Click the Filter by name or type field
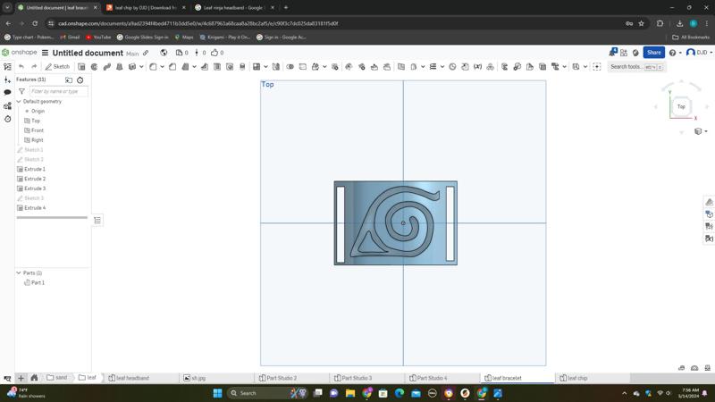The width and height of the screenshot is (715, 402). pos(58,91)
